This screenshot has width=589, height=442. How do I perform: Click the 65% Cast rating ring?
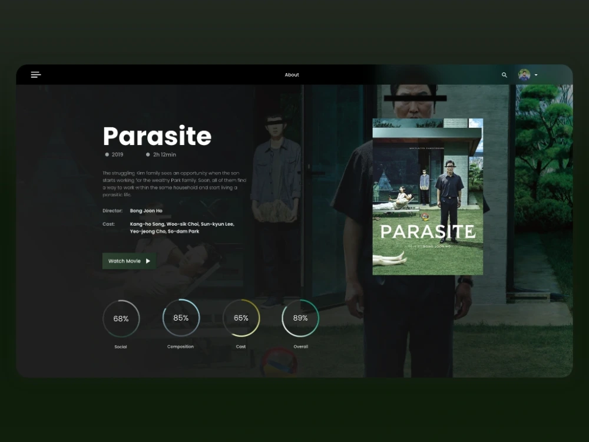[x=241, y=318]
